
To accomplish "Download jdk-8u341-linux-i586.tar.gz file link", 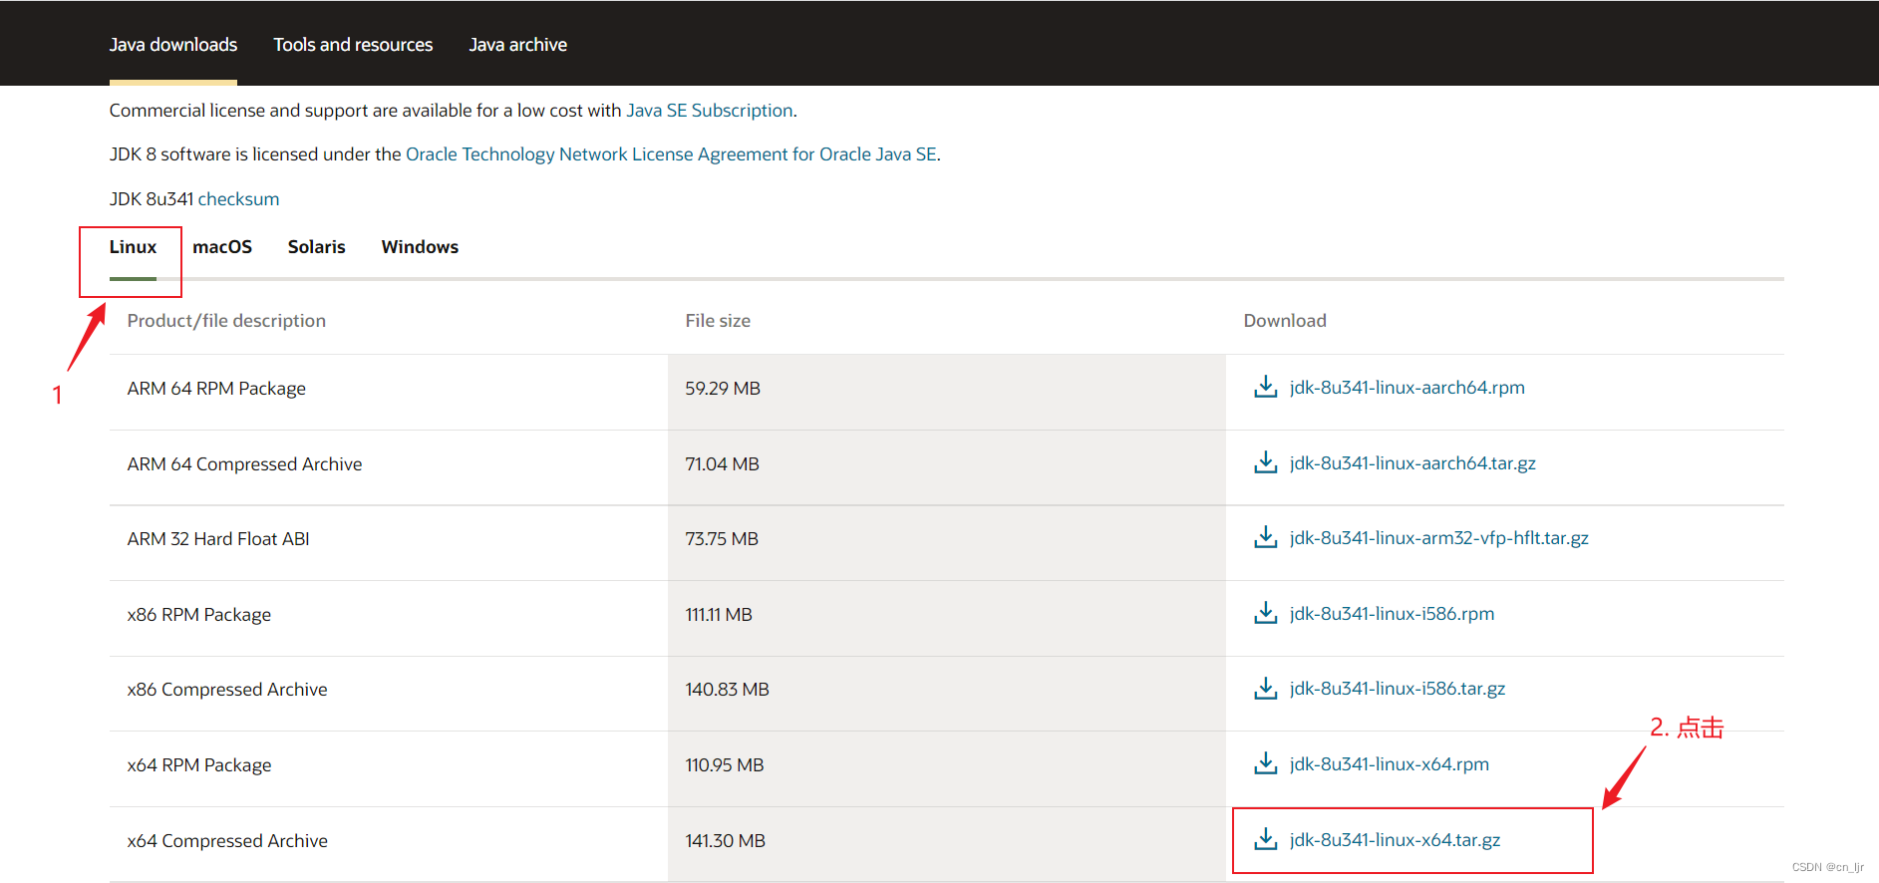I will click(x=1397, y=689).
